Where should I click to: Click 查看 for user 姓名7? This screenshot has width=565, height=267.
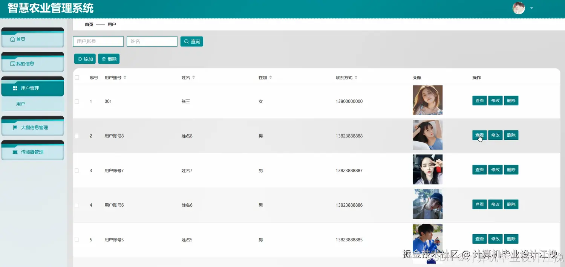(479, 170)
